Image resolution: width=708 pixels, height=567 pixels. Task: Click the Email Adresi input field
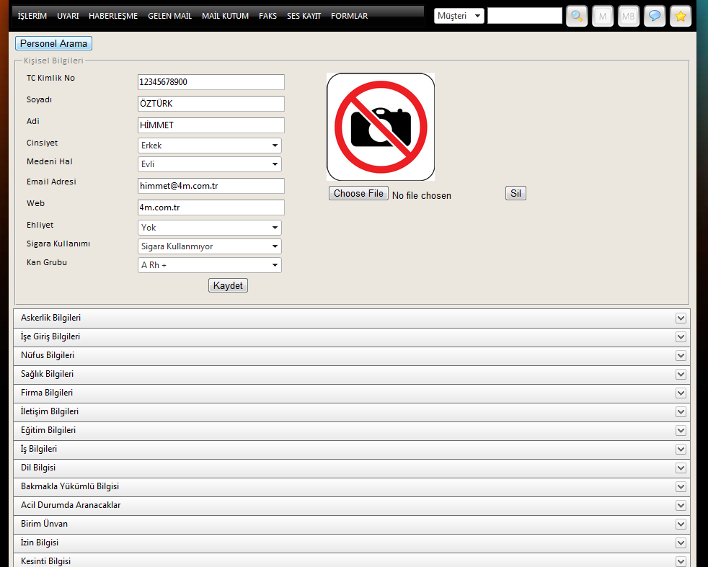pos(211,186)
